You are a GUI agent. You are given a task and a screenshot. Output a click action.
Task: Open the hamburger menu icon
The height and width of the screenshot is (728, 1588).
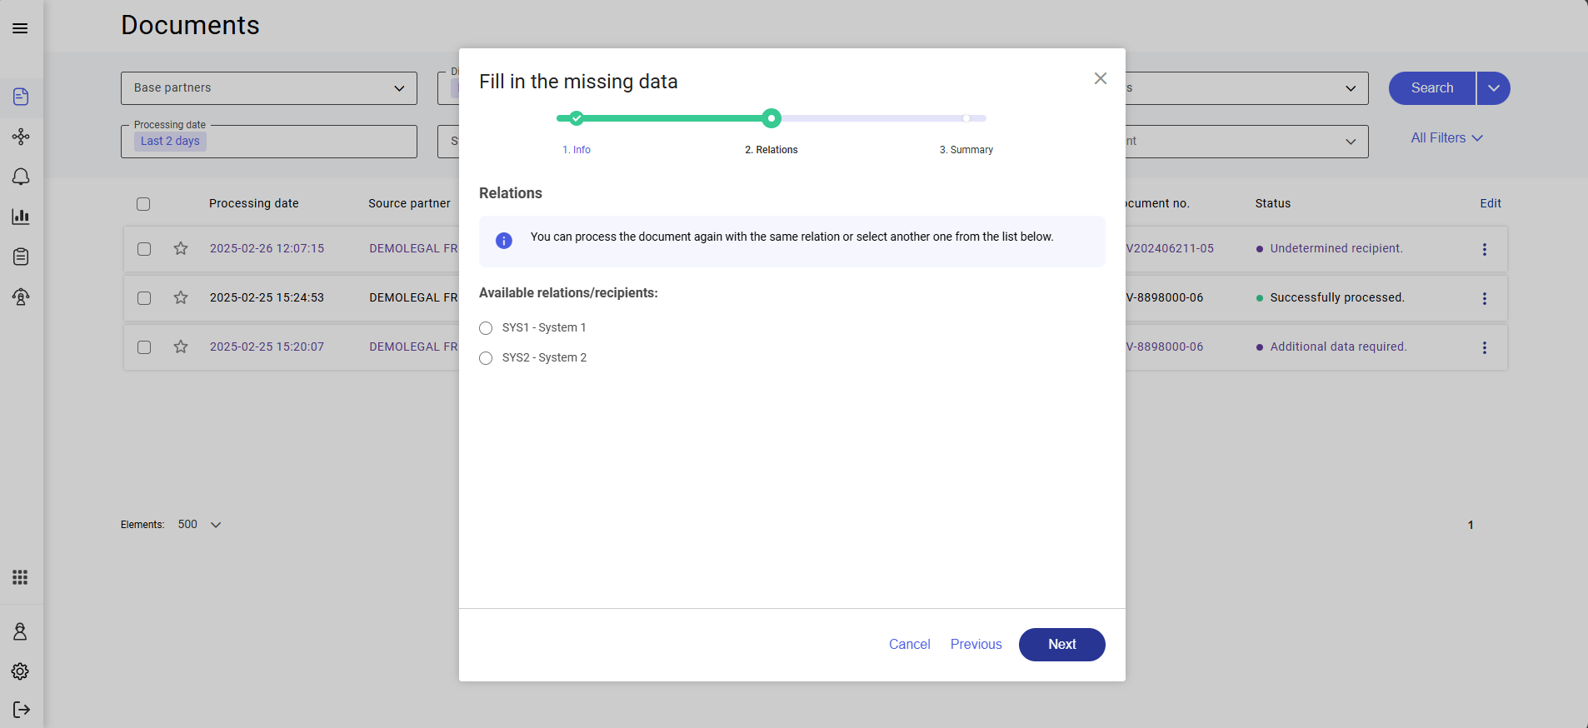click(x=20, y=28)
